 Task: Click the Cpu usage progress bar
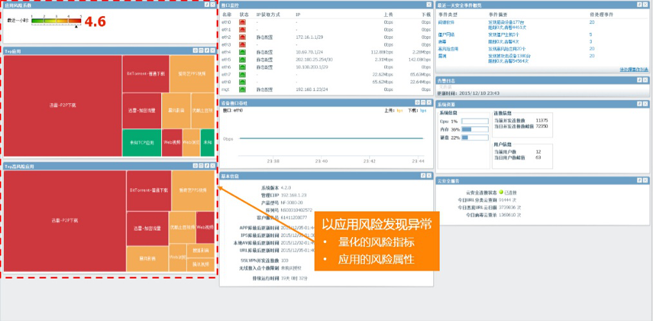475,121
